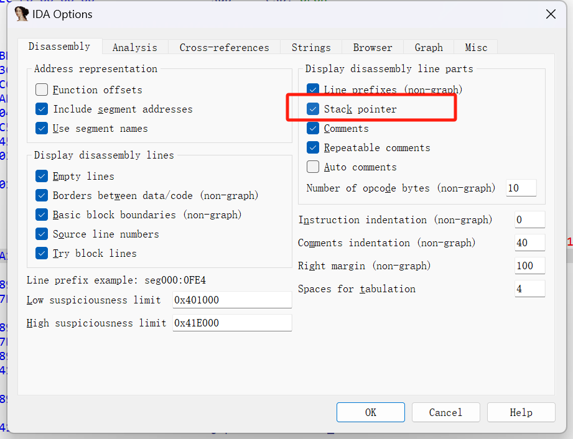This screenshot has width=573, height=439.
Task: Click the IDA Options title bar icon
Action: pyautogui.click(x=22, y=14)
